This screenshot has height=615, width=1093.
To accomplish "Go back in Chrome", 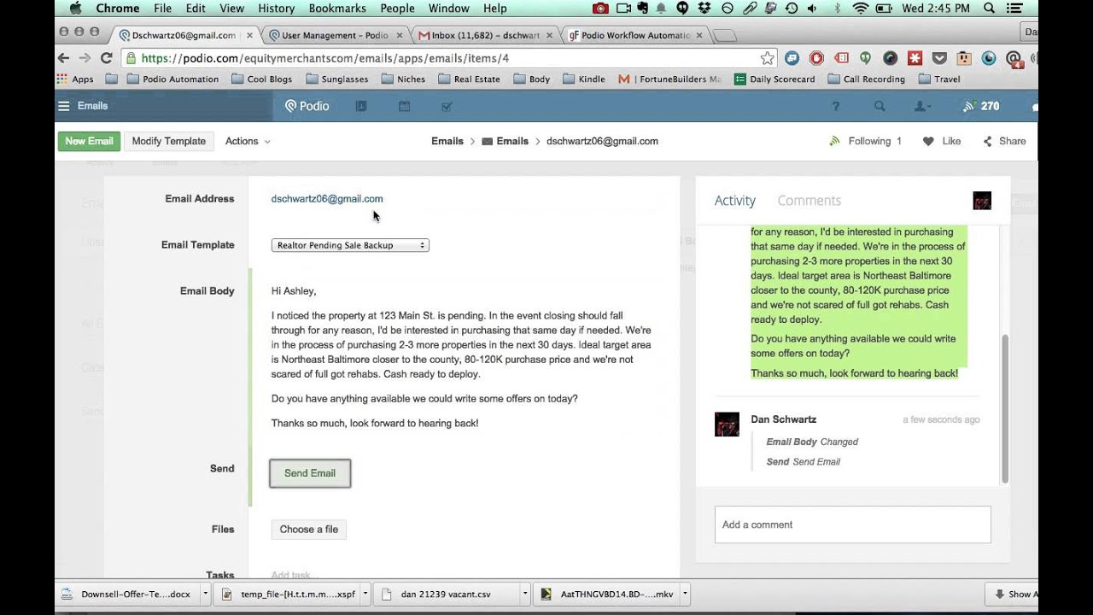I will [63, 58].
